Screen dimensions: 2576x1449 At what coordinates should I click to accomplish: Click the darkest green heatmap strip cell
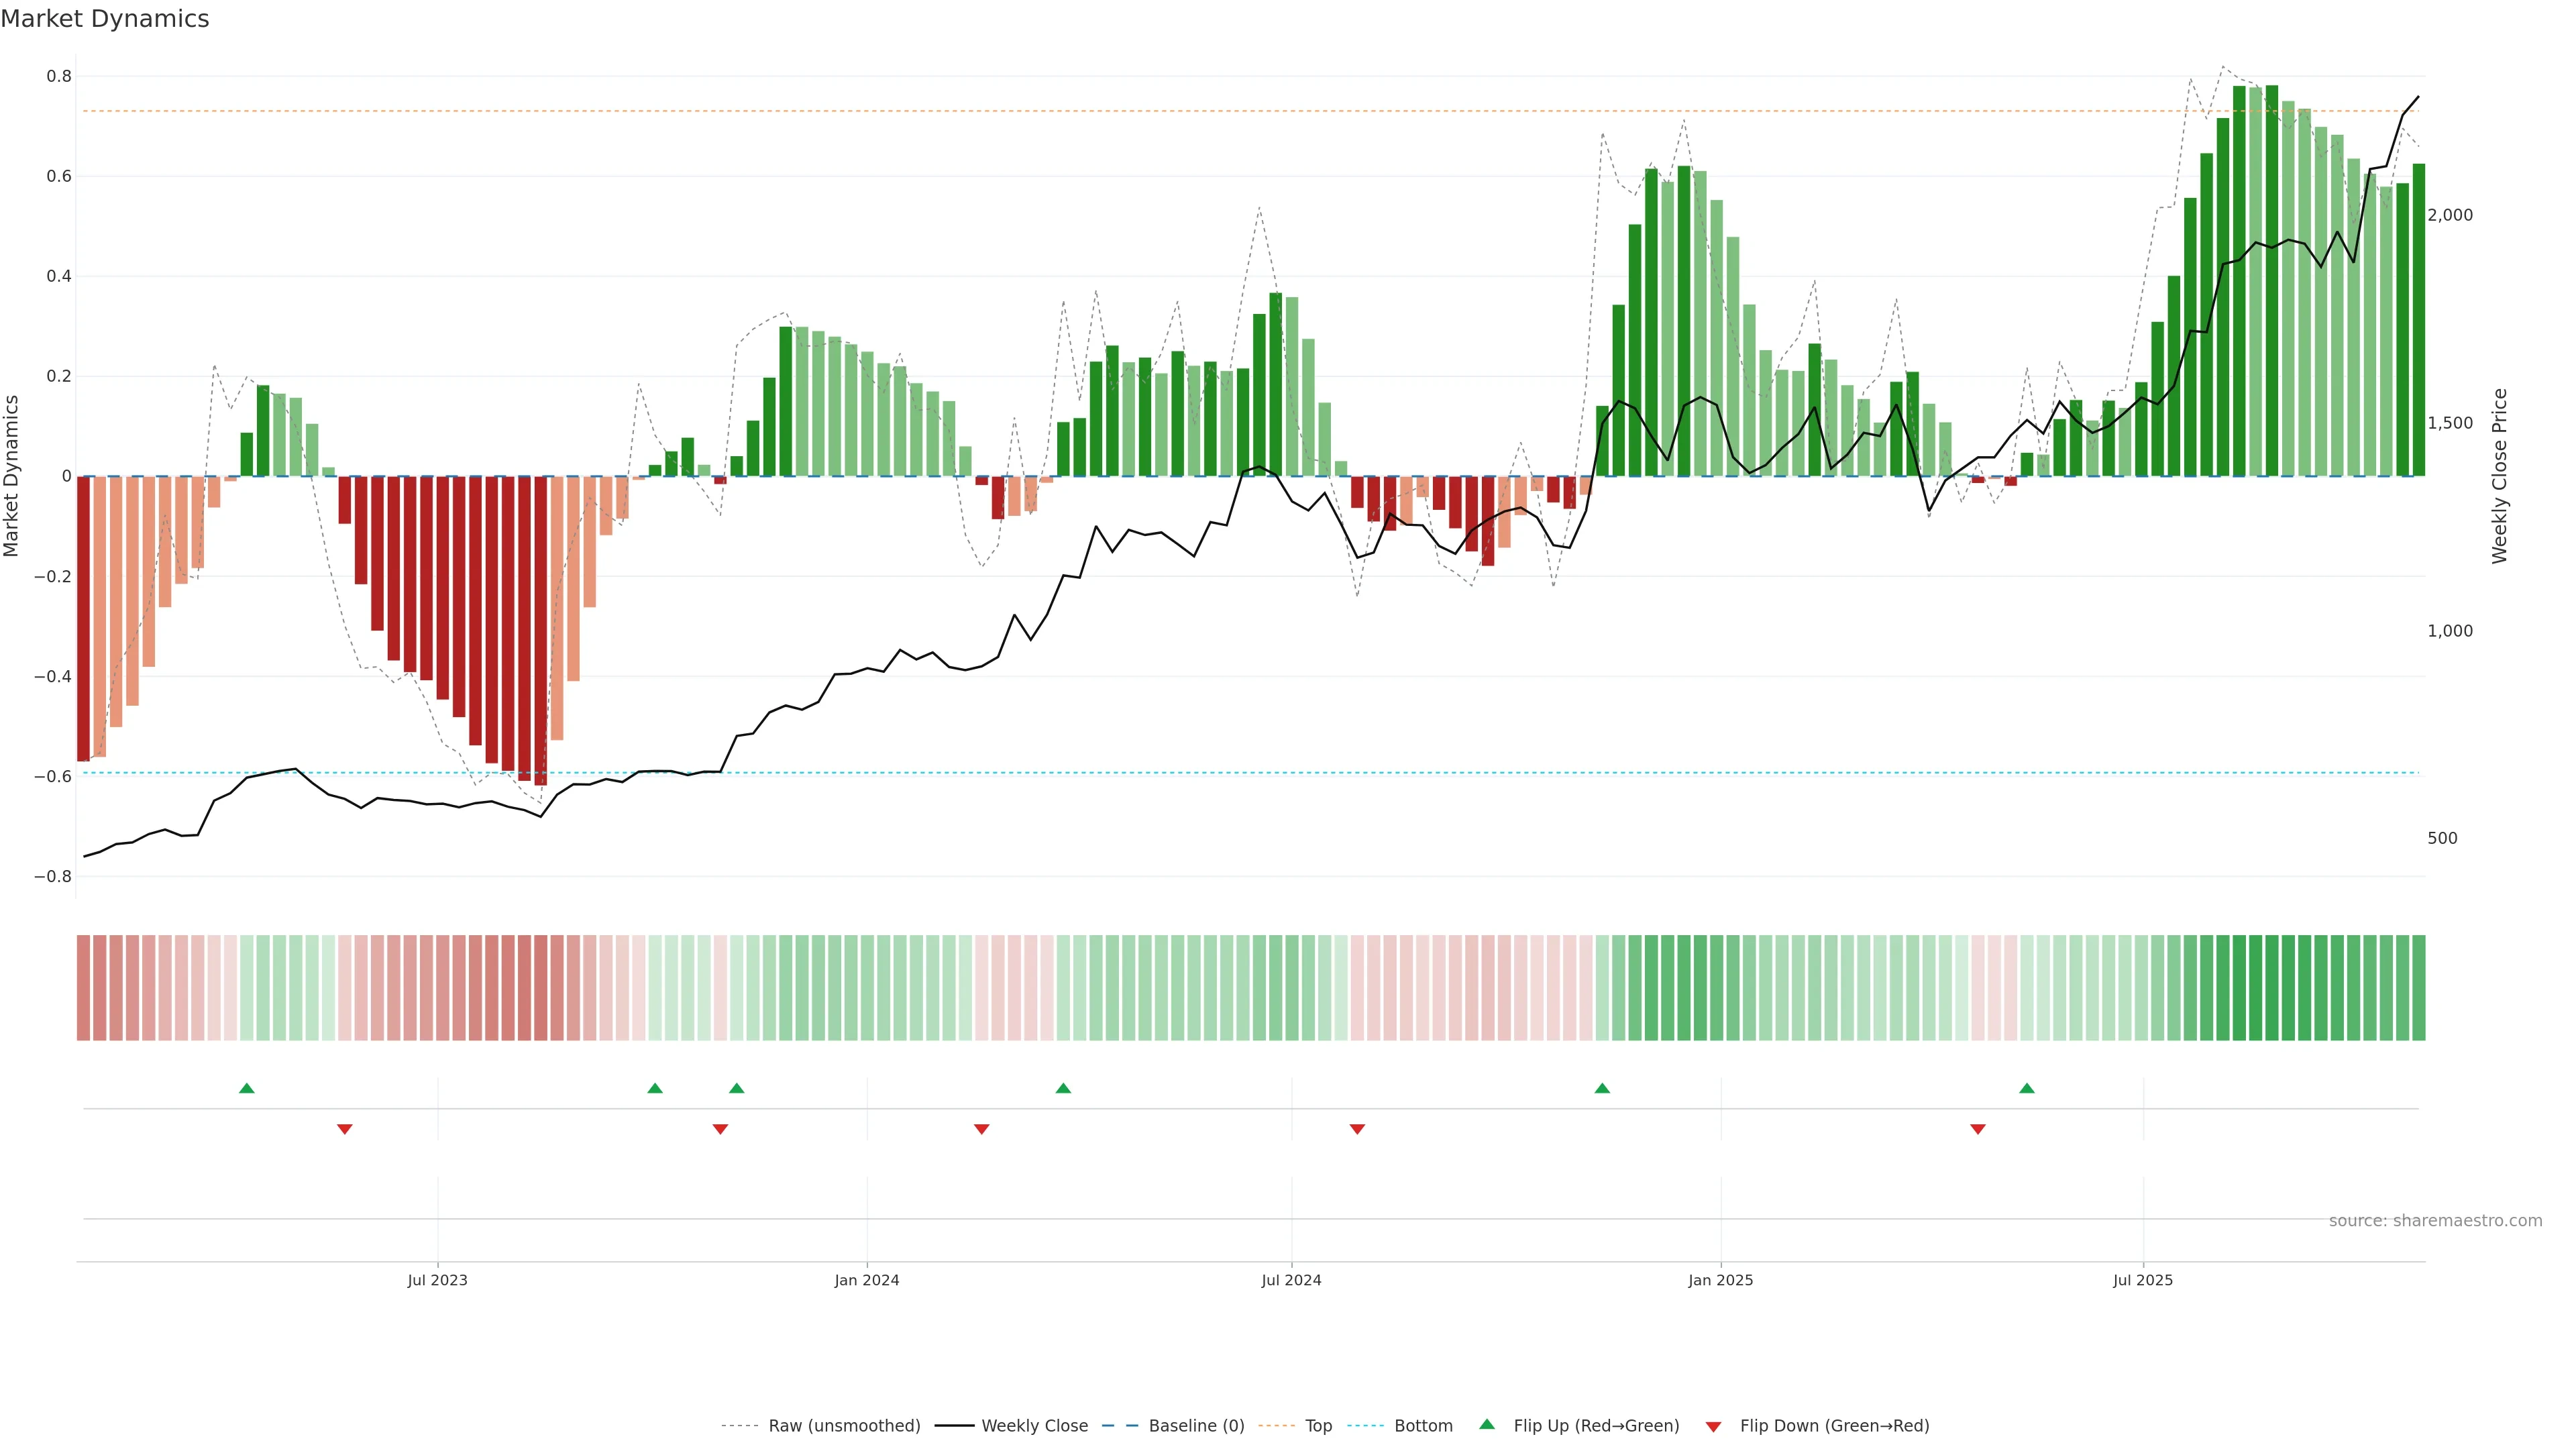click(2272, 988)
